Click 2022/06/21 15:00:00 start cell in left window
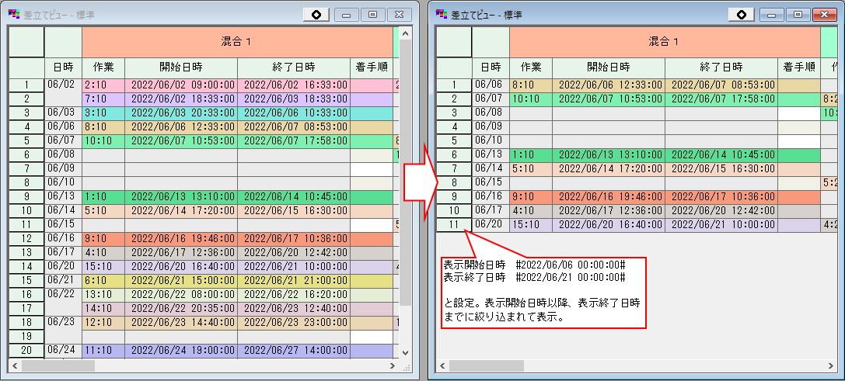The width and height of the screenshot is (845, 381). [x=181, y=282]
